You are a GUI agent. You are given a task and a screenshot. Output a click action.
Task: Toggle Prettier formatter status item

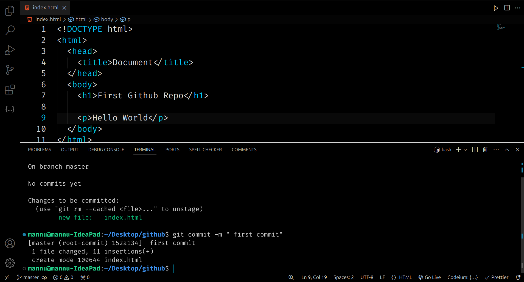[497, 277]
